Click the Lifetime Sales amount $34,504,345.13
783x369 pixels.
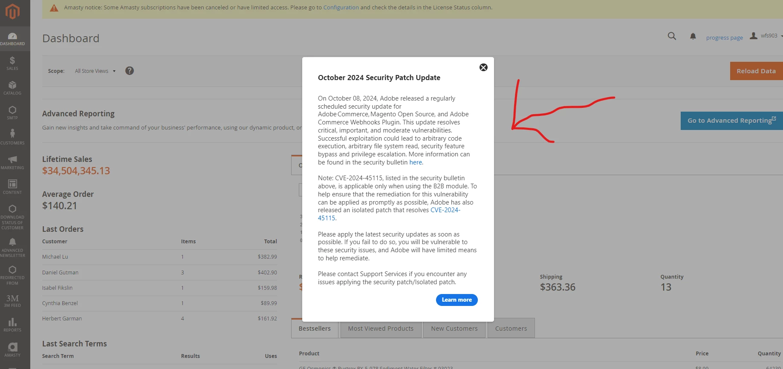(x=76, y=171)
